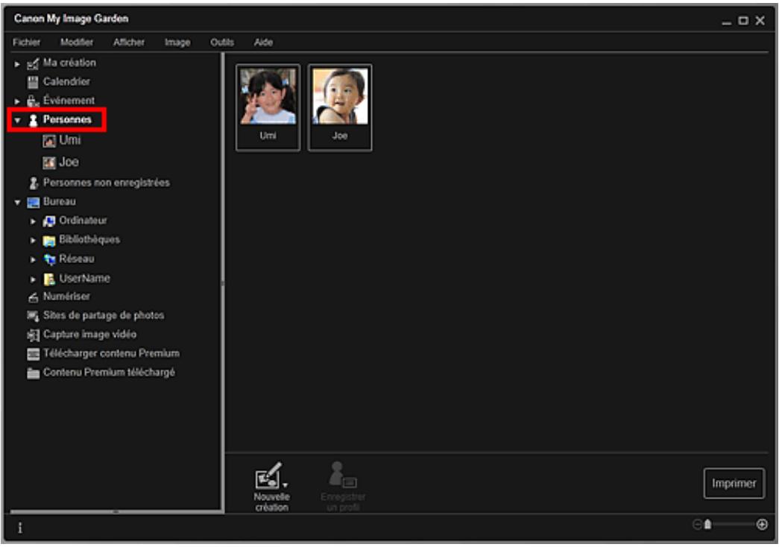Click the Joe portrait icon in tree
The height and width of the screenshot is (547, 779).
48,162
